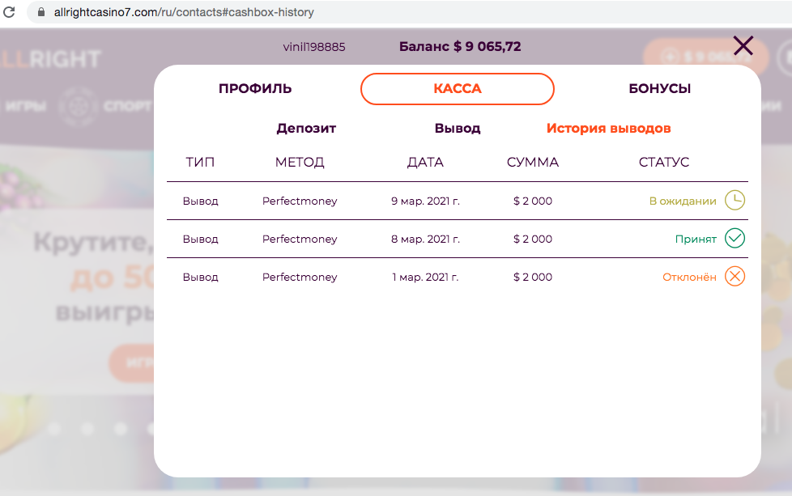This screenshot has height=496, width=792.
Task: Click the СТАТУС column header
Action: [664, 162]
